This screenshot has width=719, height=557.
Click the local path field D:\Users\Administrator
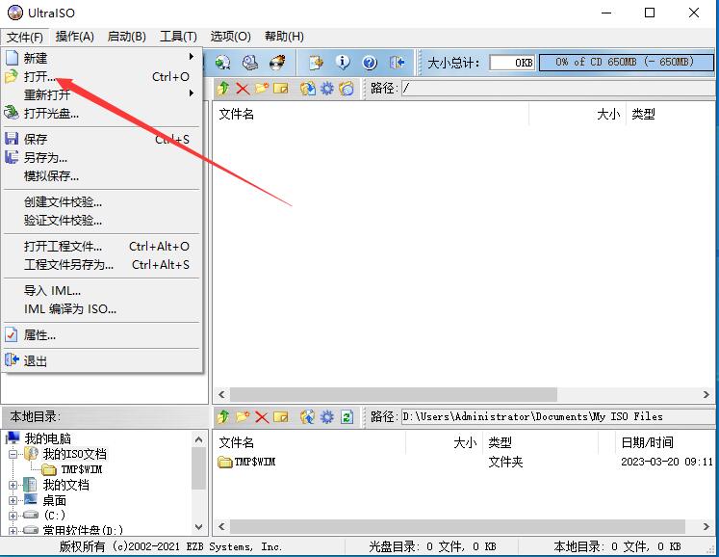(x=558, y=417)
